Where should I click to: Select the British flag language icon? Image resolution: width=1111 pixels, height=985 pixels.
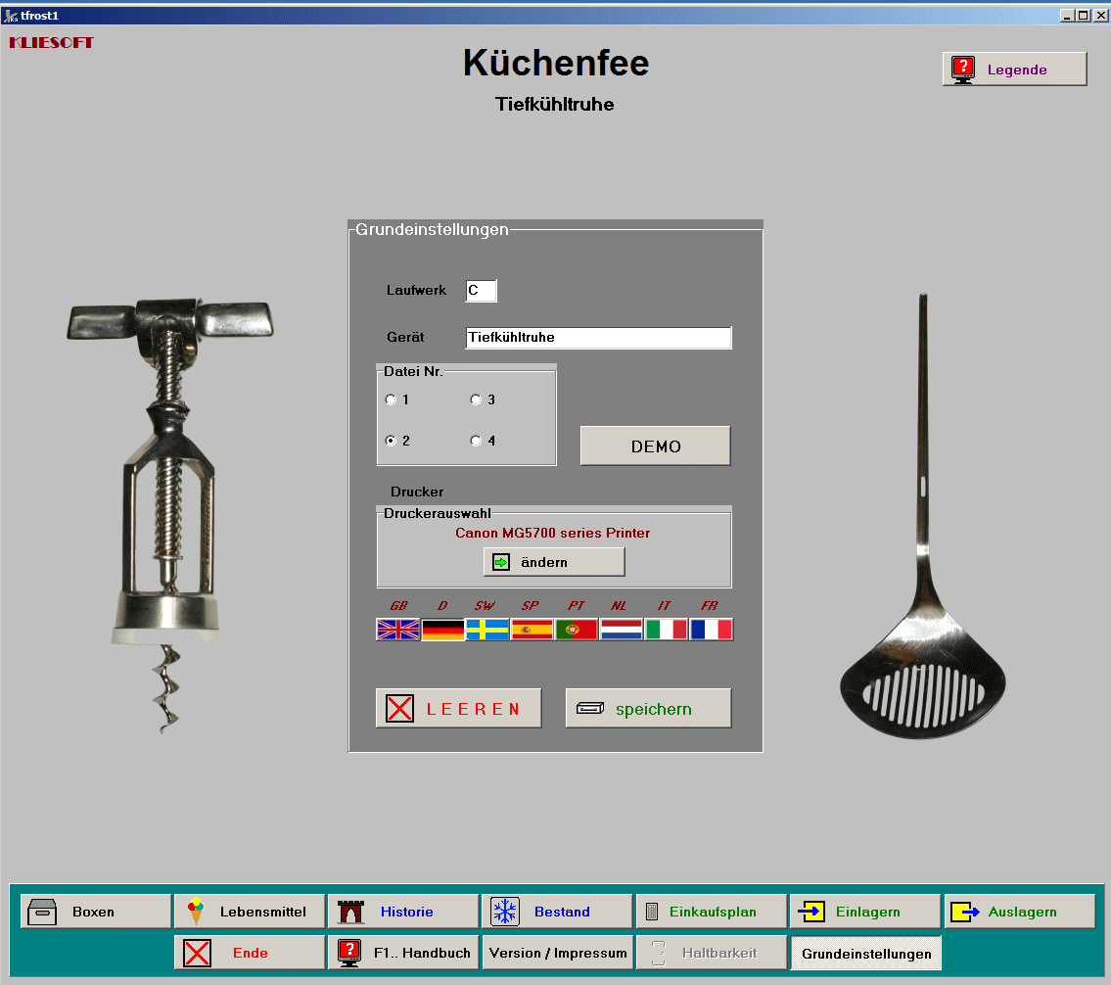(x=398, y=630)
